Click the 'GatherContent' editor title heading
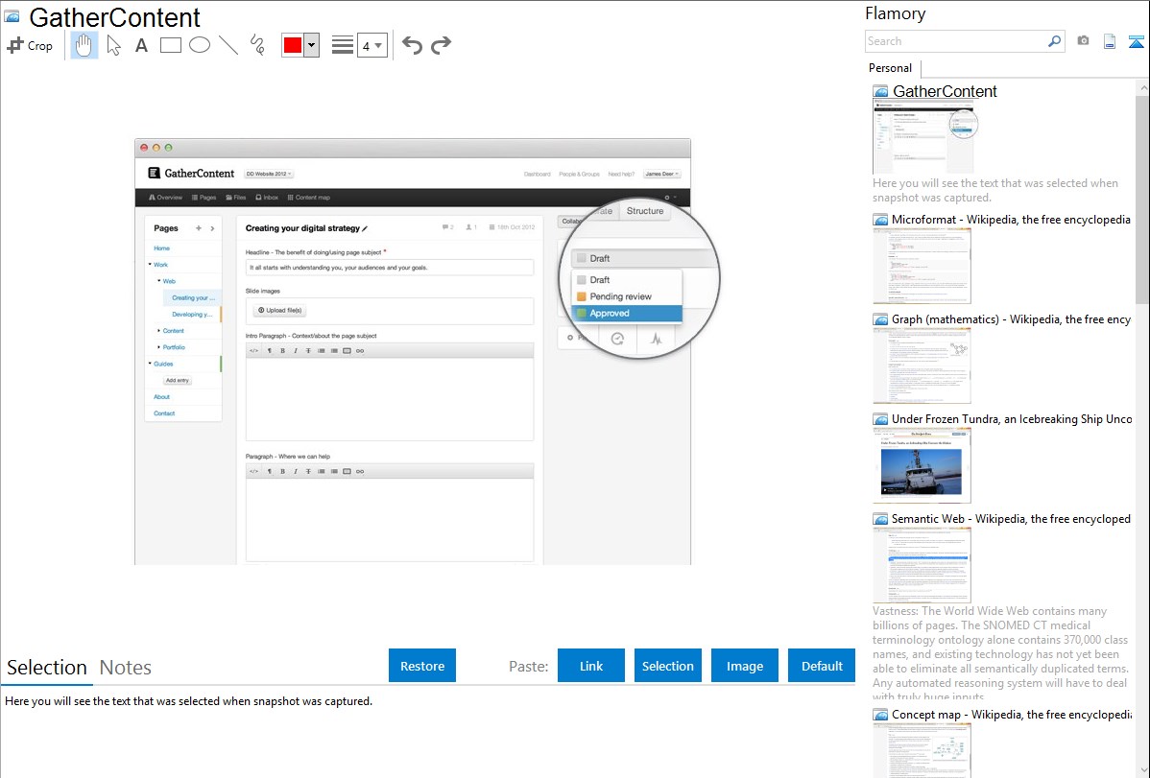 coord(114,17)
